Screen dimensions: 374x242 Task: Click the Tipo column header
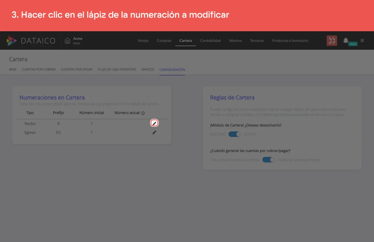[30, 113]
